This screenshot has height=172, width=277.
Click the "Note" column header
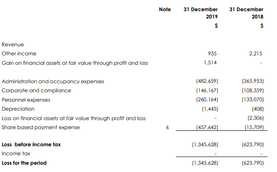[165, 9]
